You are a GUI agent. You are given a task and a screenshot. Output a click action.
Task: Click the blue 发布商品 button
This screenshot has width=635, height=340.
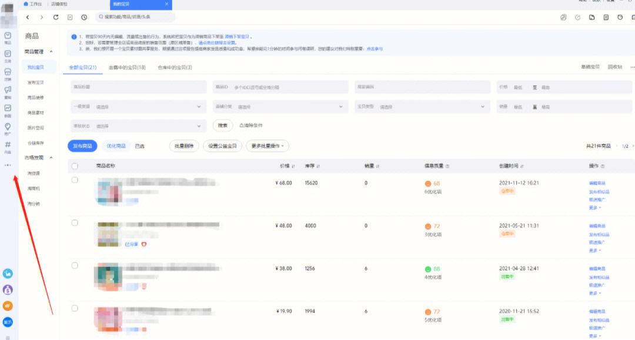click(x=82, y=146)
